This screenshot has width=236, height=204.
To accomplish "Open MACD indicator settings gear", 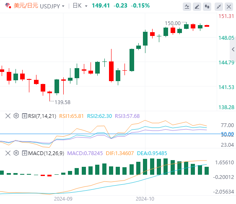I will [x=16, y=153].
